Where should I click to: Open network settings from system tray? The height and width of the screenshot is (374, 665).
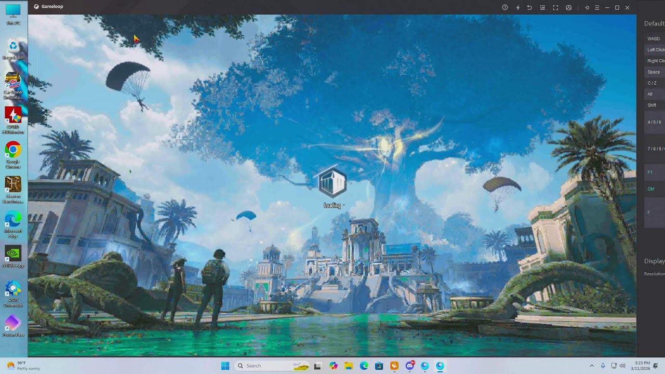(x=614, y=366)
